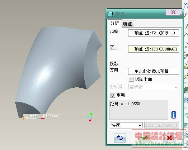Close the distance dialog with the X
Viewport: 188px width, 150px height.
tap(173, 12)
